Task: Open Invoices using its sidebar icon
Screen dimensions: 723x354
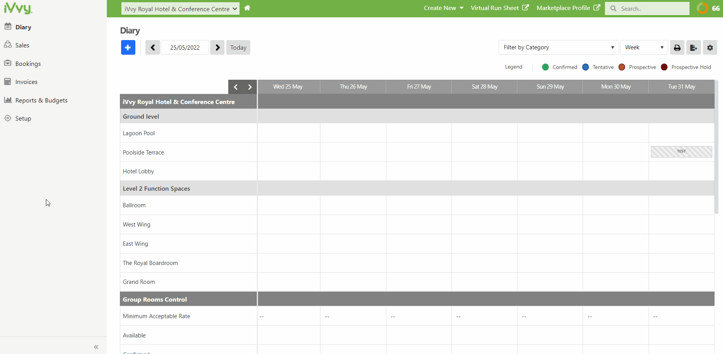Action: click(8, 82)
